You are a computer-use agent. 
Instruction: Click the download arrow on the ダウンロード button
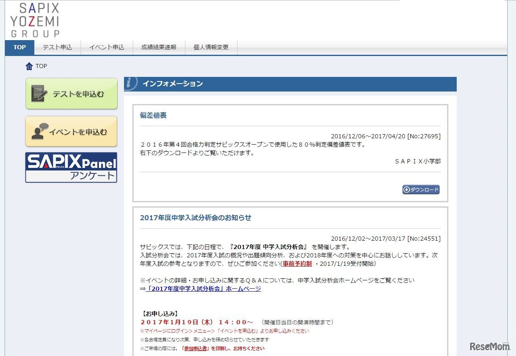[x=407, y=189]
